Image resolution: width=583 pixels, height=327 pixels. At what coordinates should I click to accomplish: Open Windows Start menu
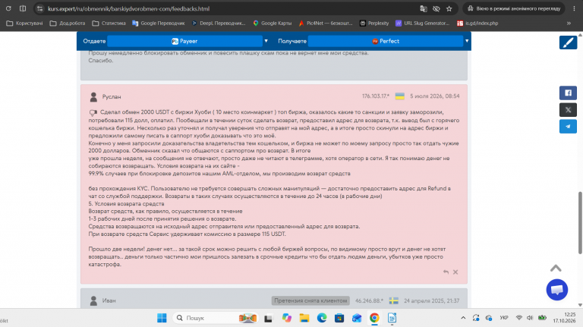pos(162,318)
